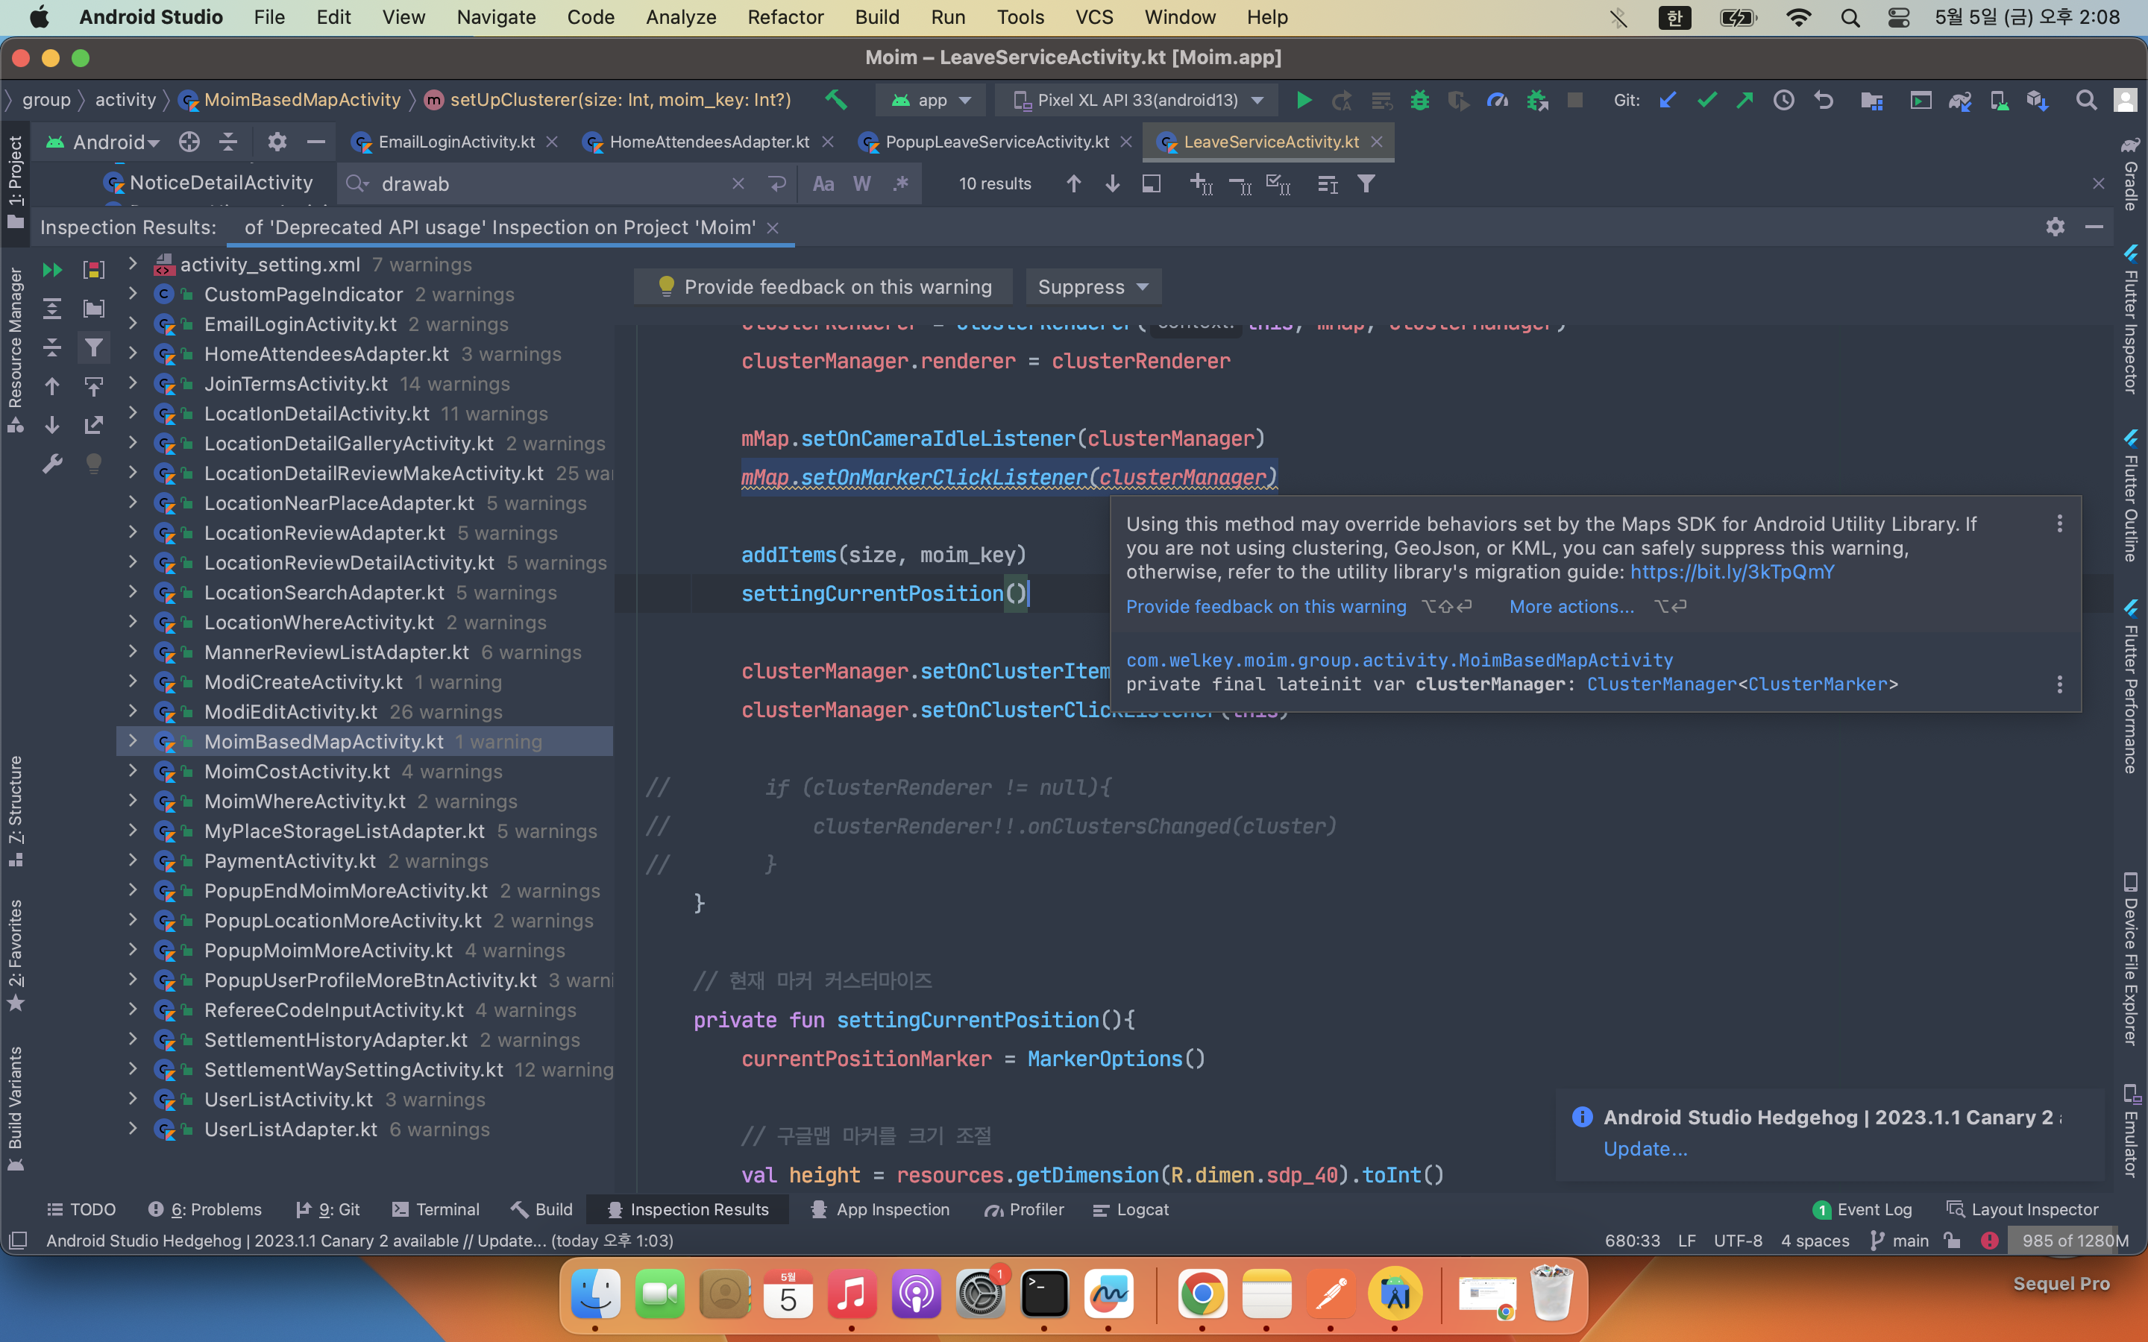Rerun inspection with green double-arrow icon

52,269
